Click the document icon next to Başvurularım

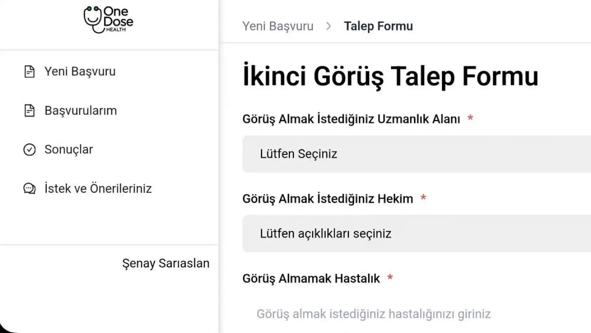[x=30, y=110]
